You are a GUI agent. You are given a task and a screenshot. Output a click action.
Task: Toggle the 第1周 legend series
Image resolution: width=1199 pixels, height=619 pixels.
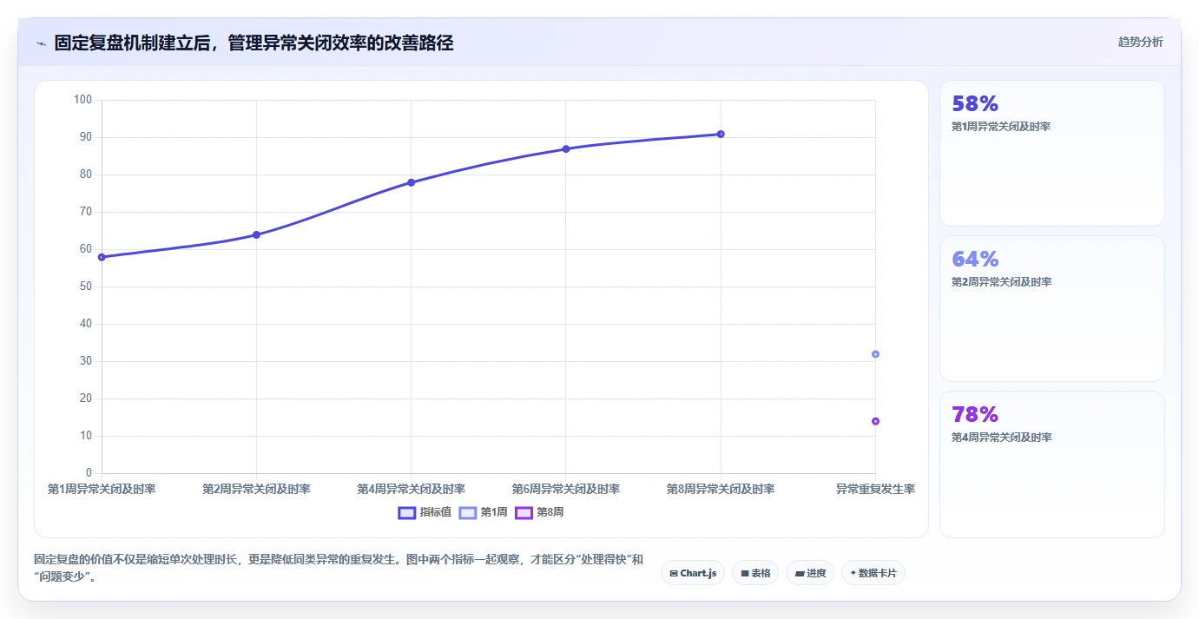point(483,512)
